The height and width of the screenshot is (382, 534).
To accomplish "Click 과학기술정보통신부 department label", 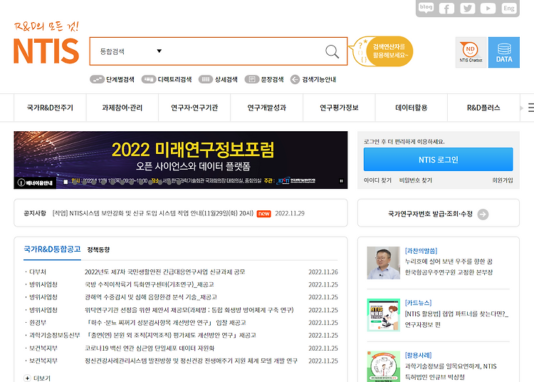I will [x=55, y=335].
